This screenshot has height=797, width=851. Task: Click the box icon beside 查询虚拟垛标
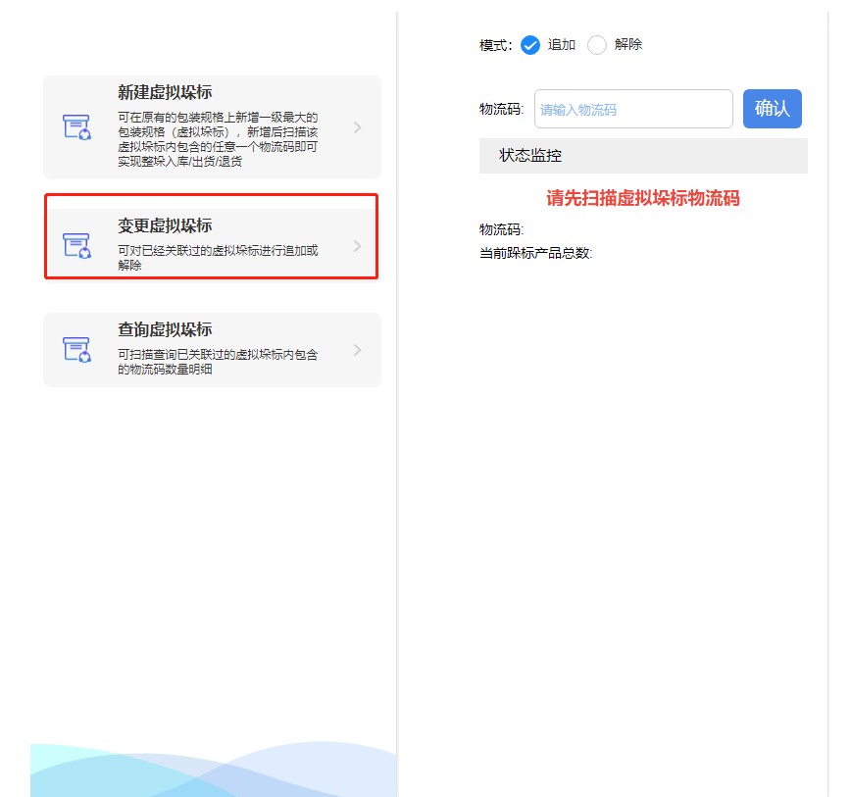coord(76,349)
